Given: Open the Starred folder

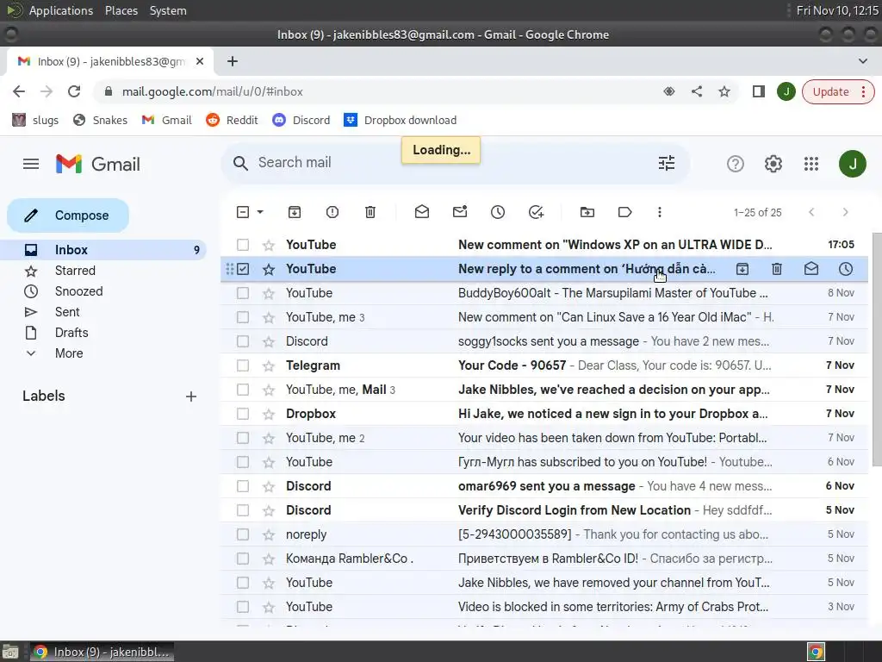Looking at the screenshot, I should (75, 271).
